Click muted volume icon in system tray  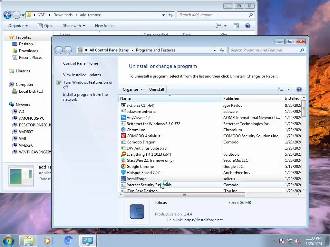(297, 241)
